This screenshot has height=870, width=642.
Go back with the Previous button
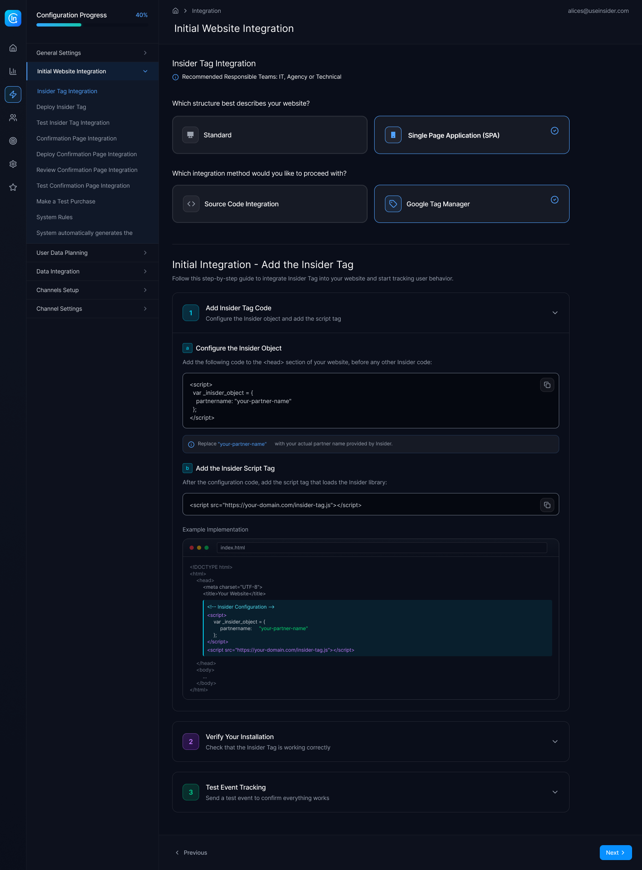coord(191,853)
